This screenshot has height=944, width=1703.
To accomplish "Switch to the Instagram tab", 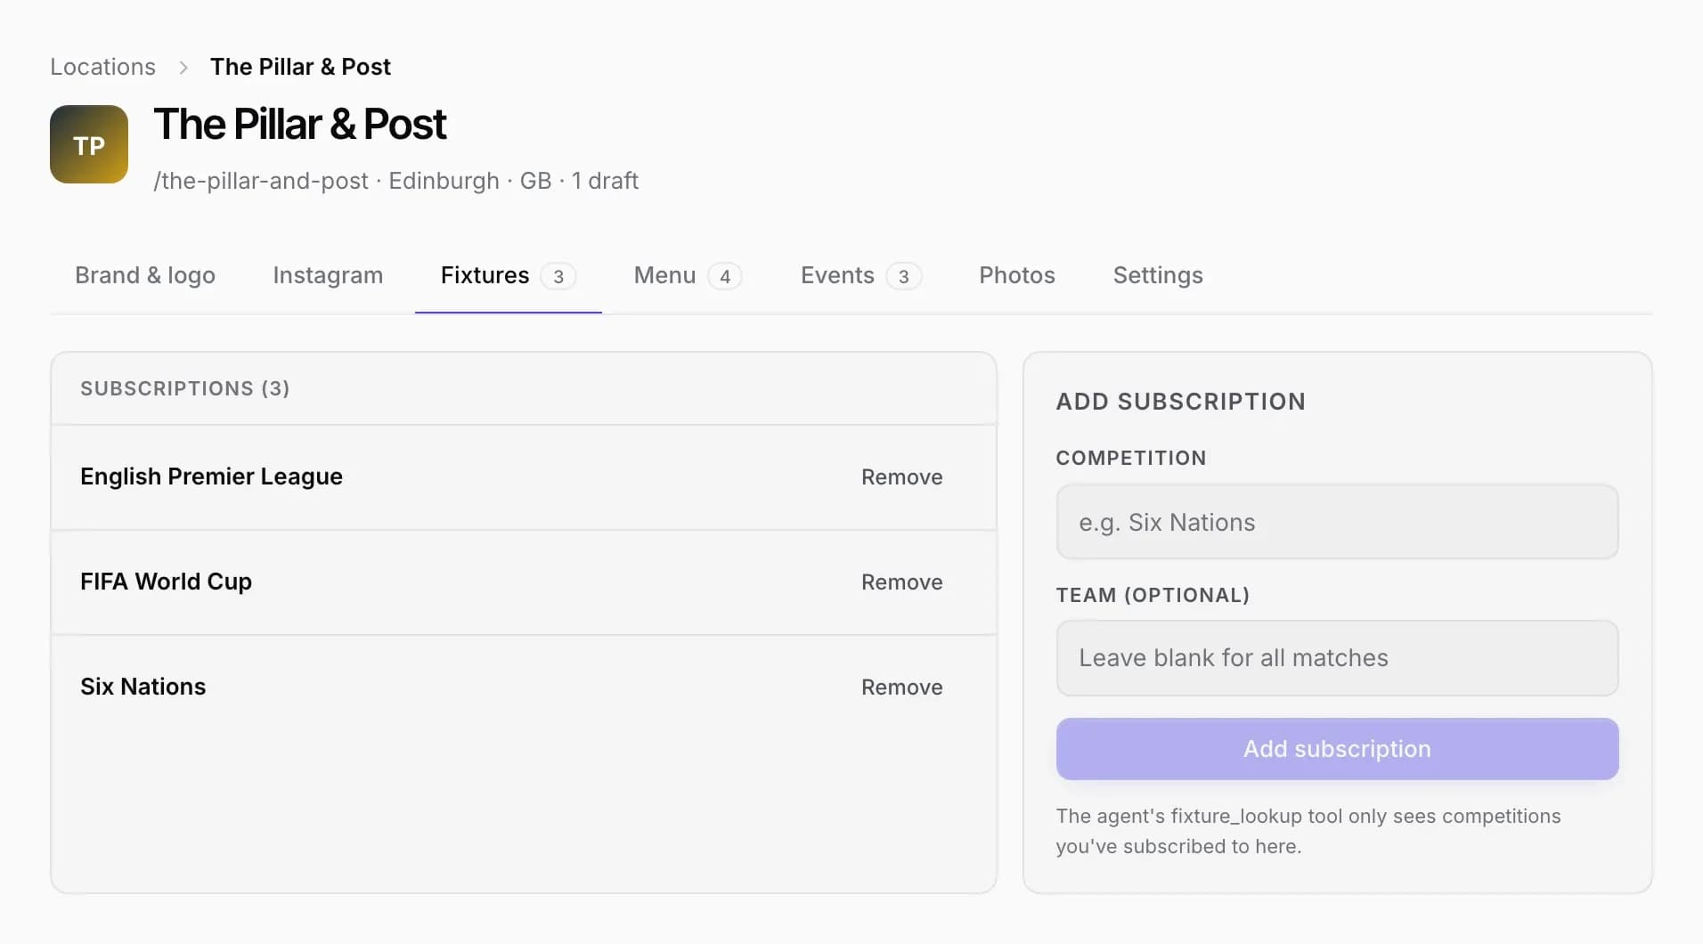I will (328, 275).
